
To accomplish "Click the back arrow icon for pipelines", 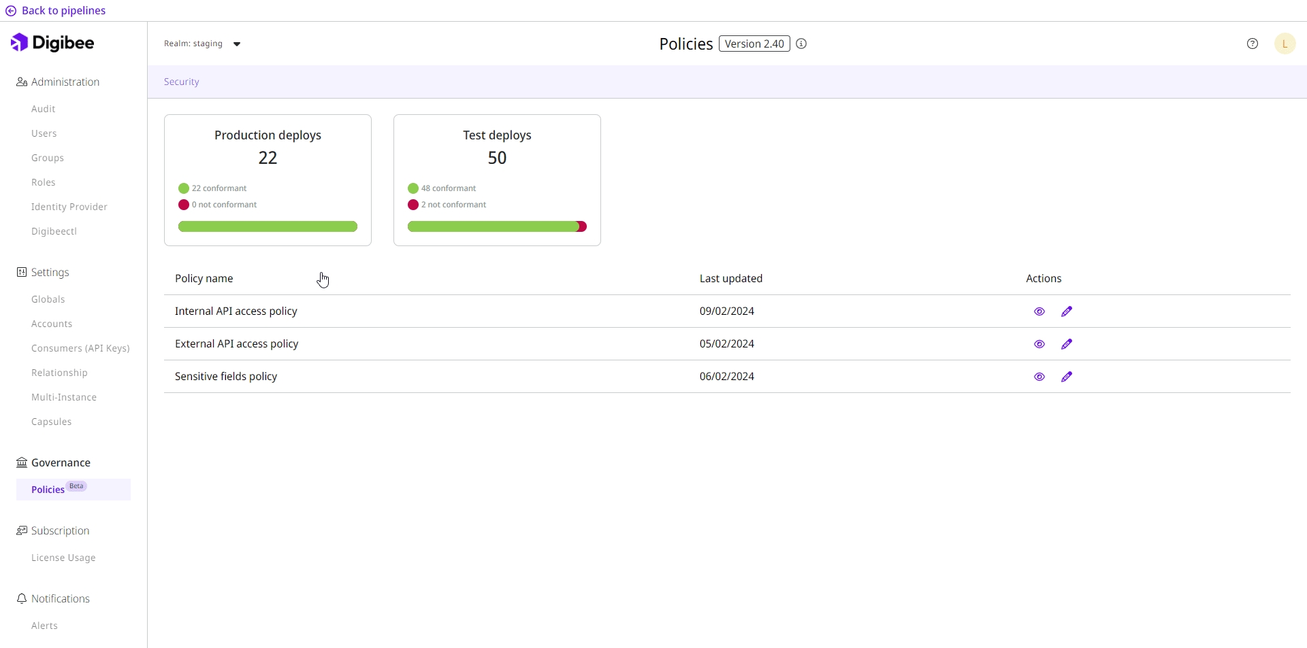I will [x=11, y=11].
